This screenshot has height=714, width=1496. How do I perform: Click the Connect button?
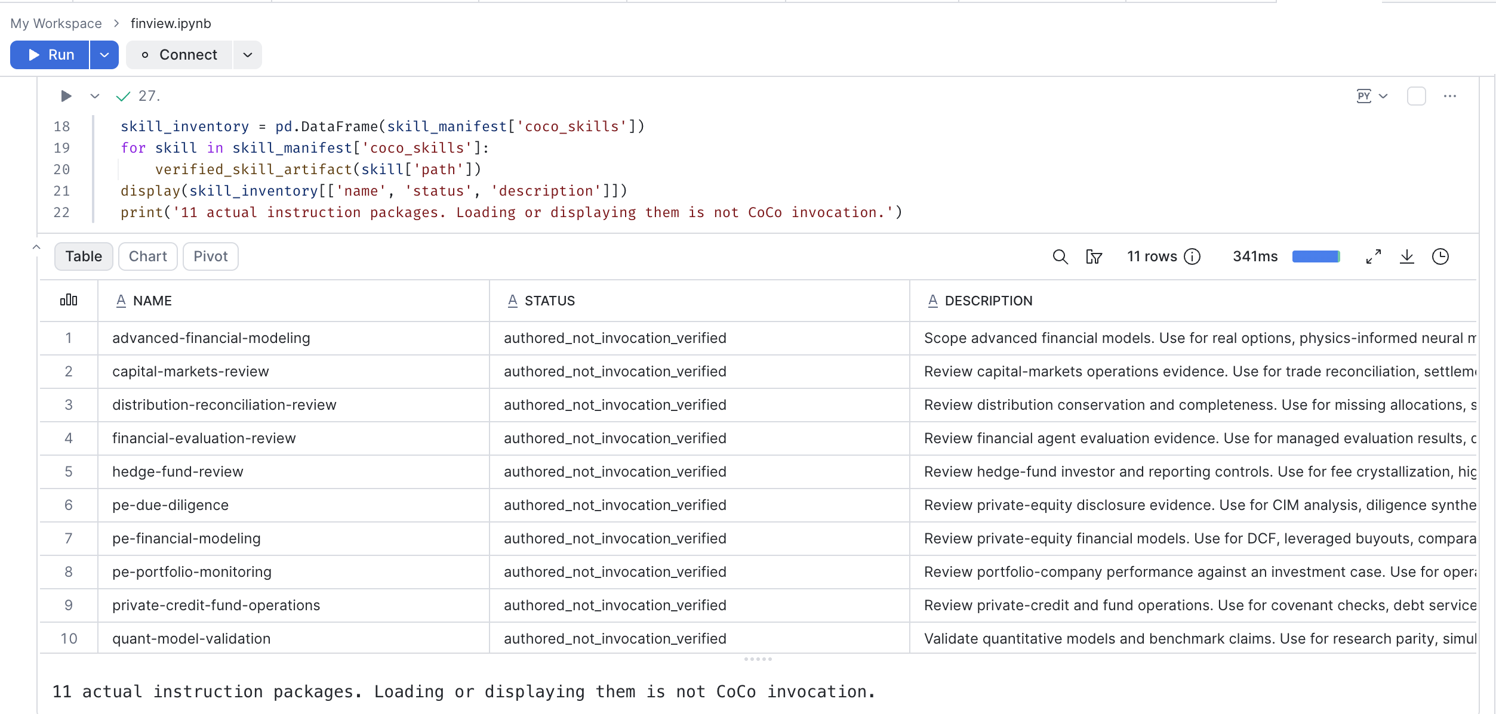(179, 55)
